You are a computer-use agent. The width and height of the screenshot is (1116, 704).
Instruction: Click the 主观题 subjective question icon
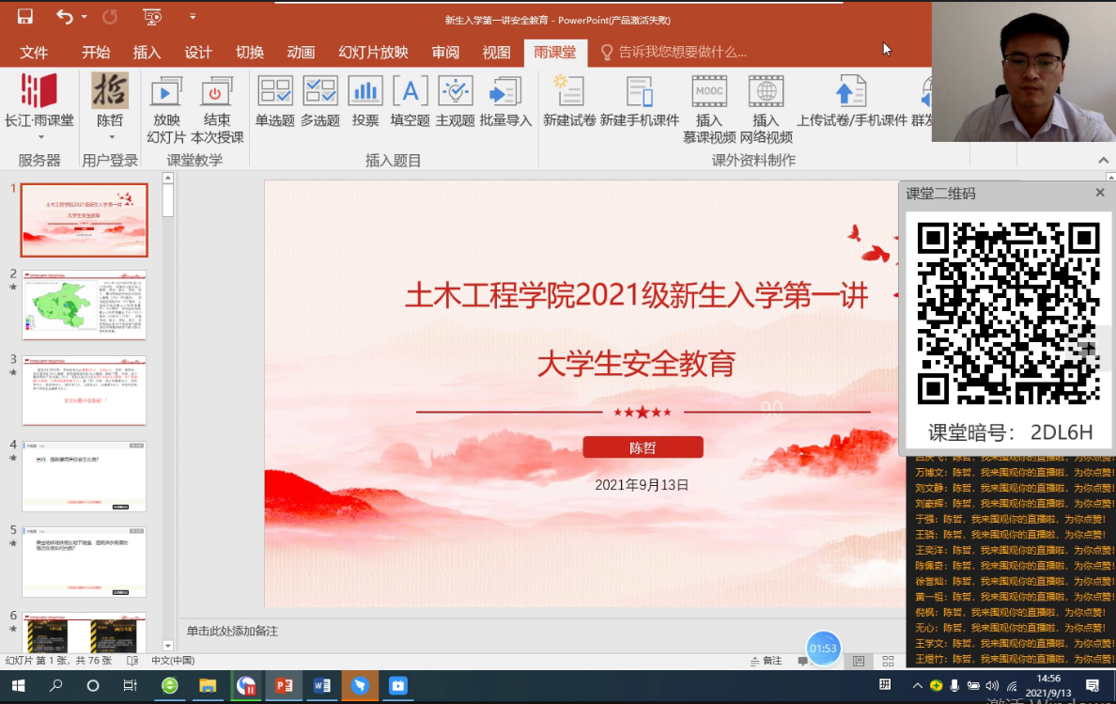[x=455, y=92]
